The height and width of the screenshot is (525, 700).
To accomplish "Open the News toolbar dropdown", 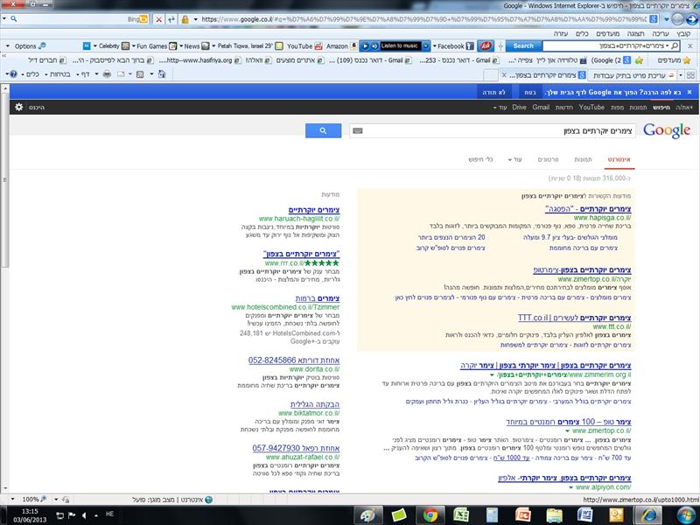I will click(194, 46).
